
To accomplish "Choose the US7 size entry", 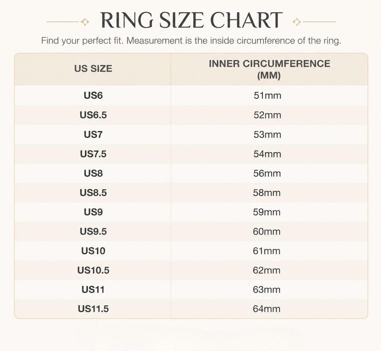I will [93, 135].
